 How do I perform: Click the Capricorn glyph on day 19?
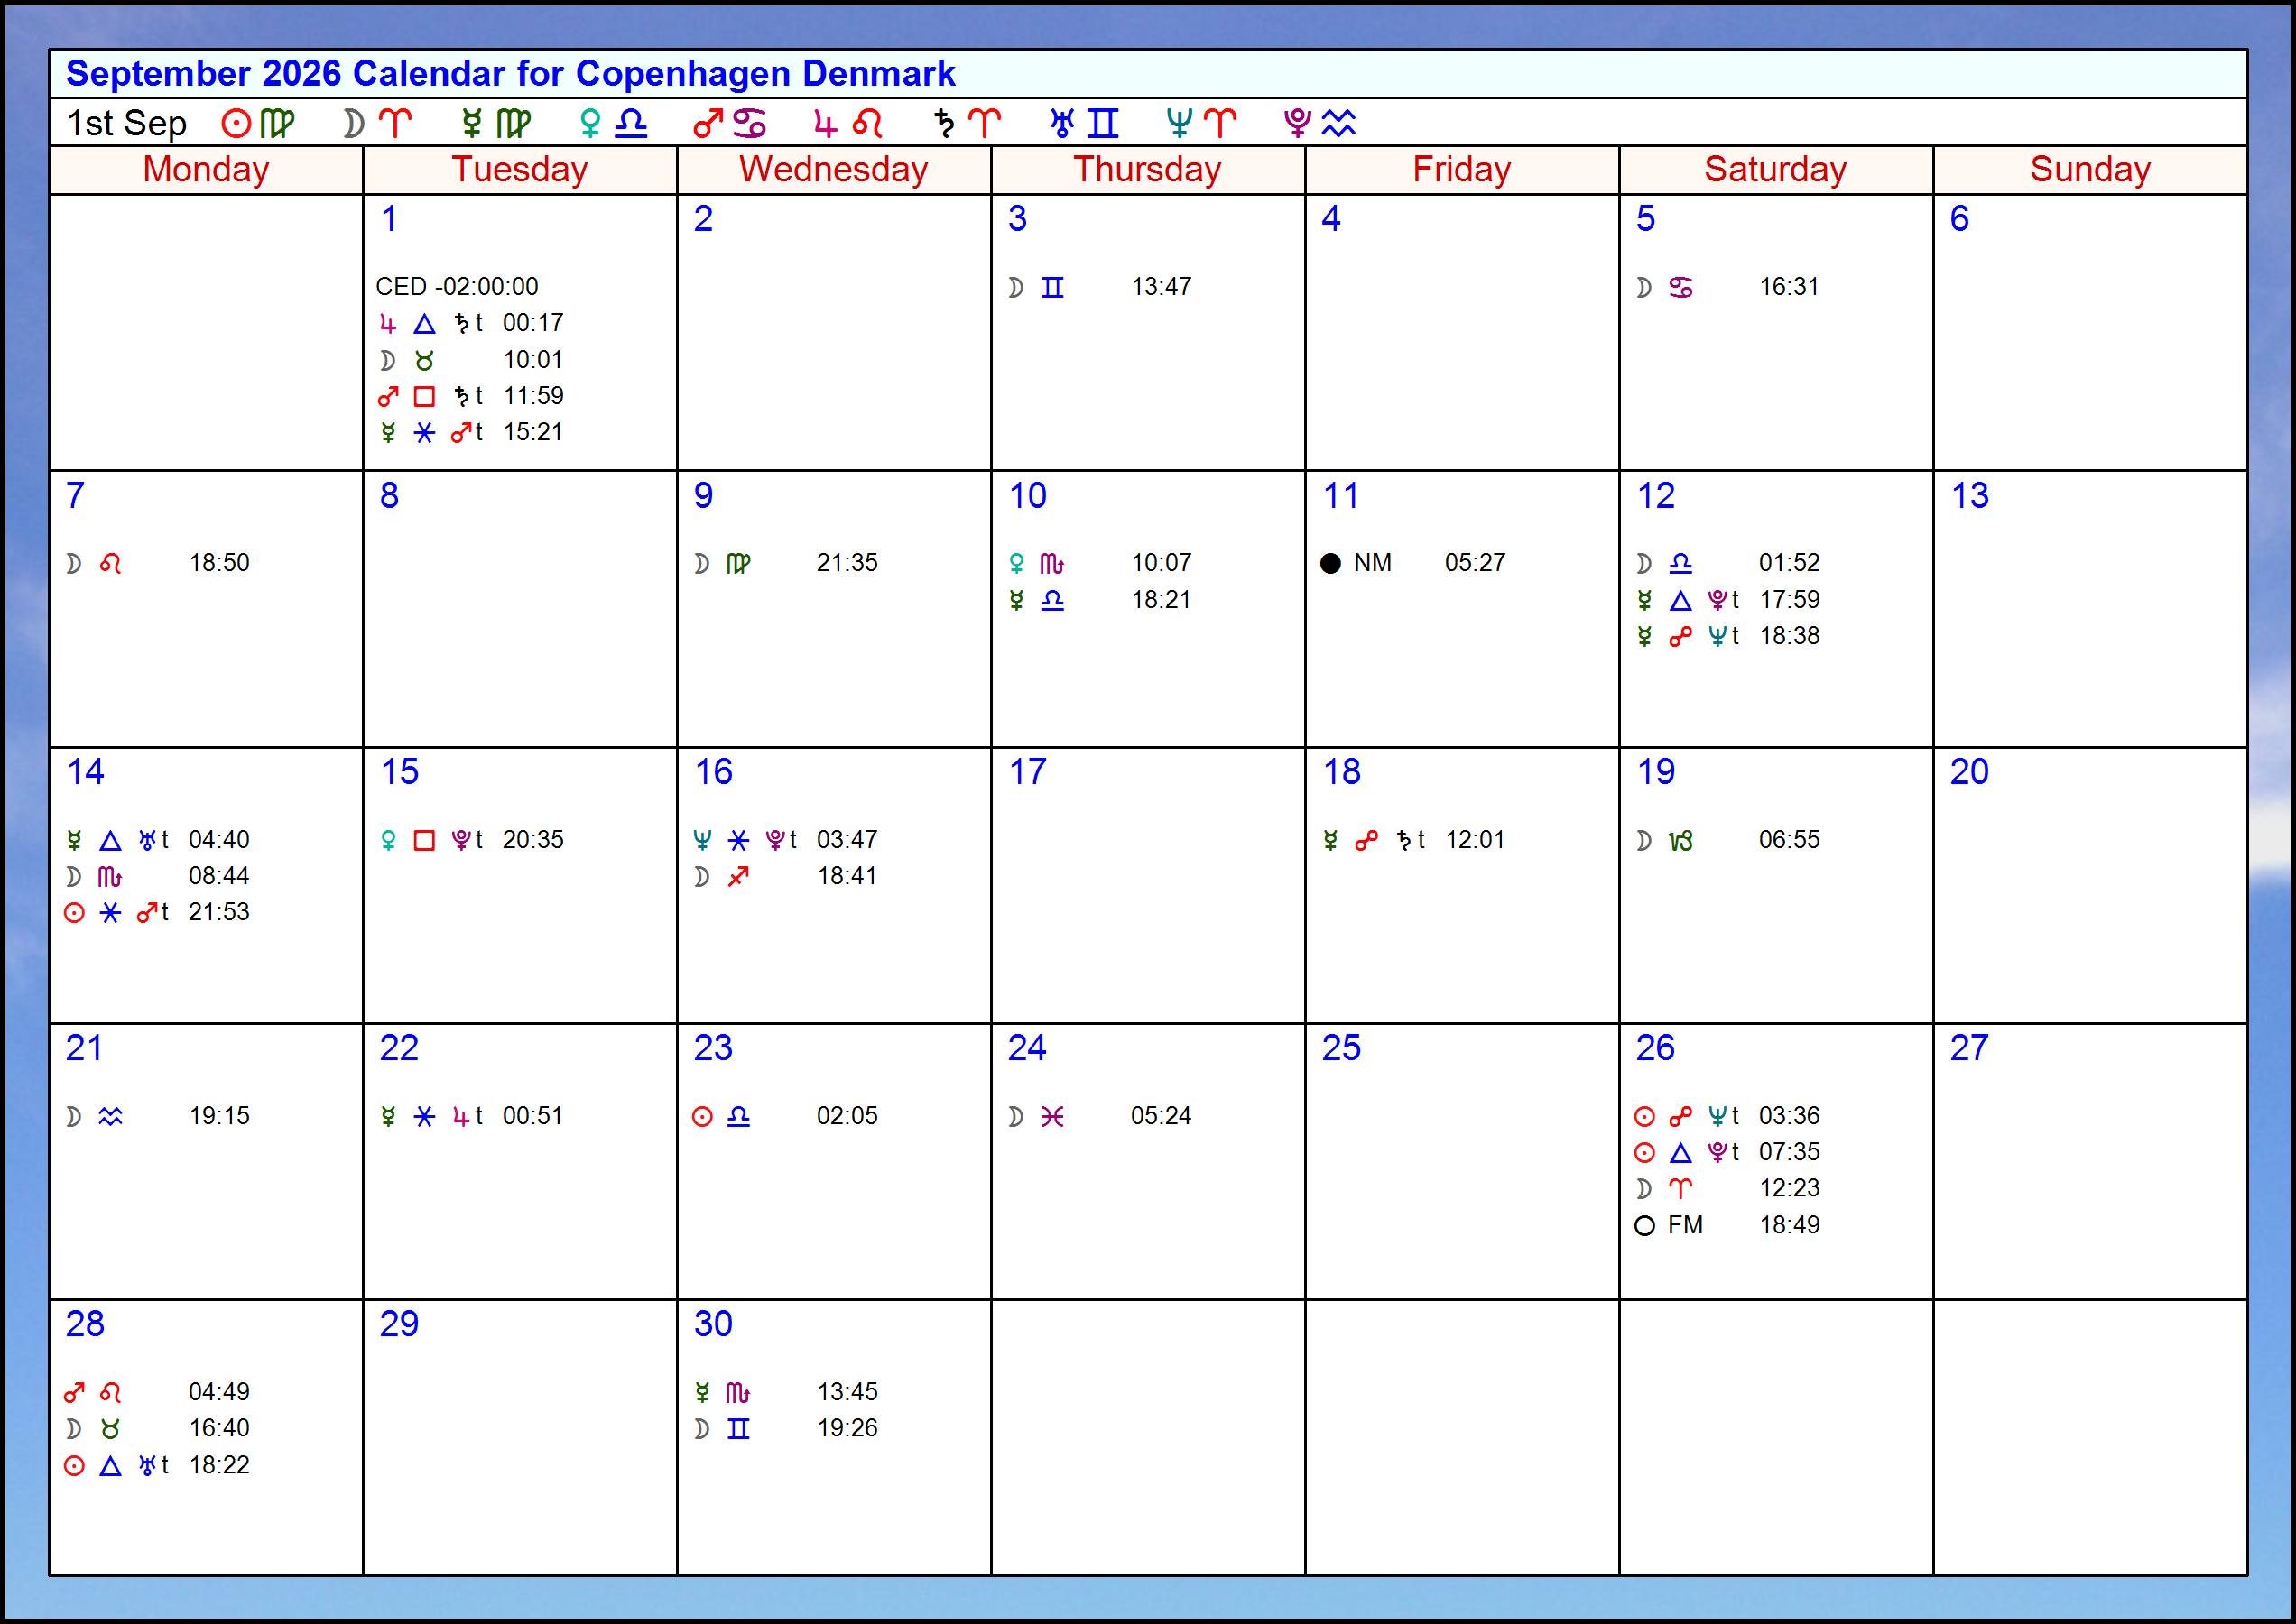[1680, 841]
